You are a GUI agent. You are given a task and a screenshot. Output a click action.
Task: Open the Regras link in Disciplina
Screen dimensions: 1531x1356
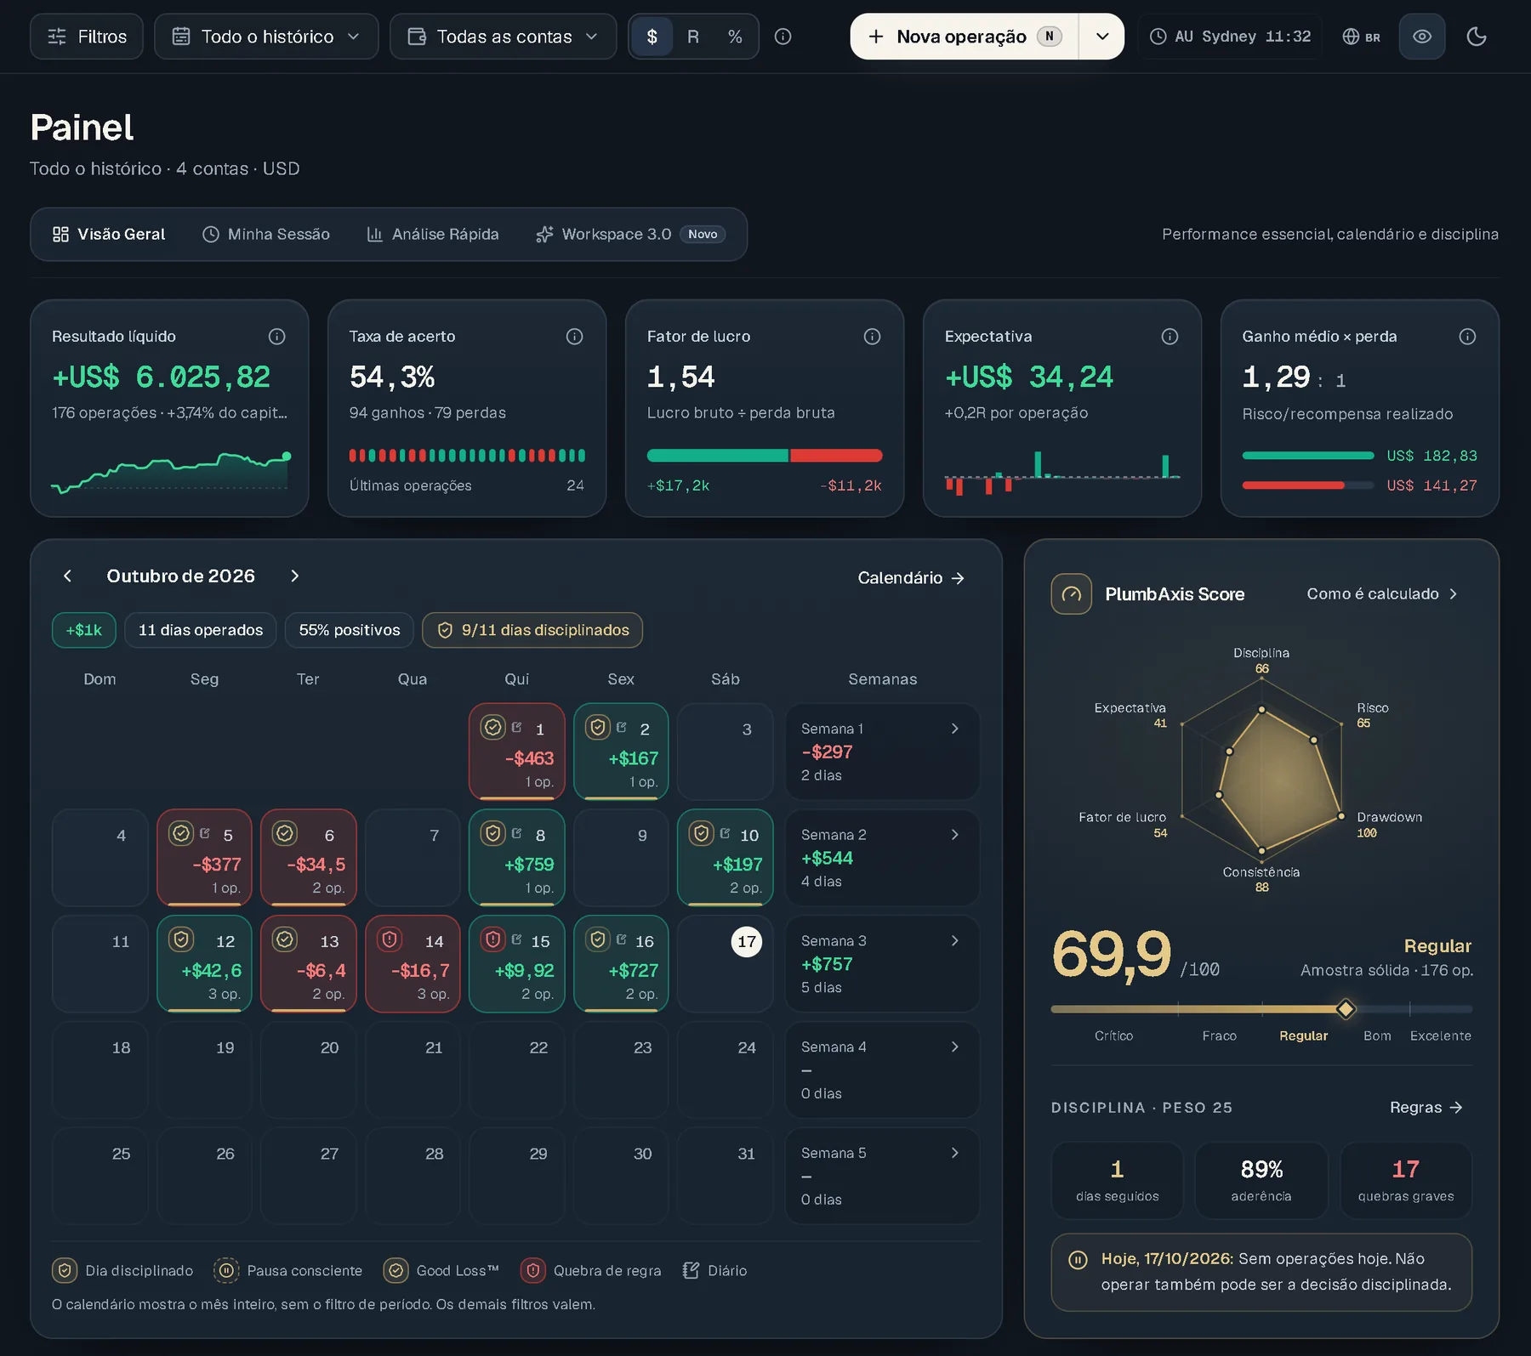pos(1426,1108)
